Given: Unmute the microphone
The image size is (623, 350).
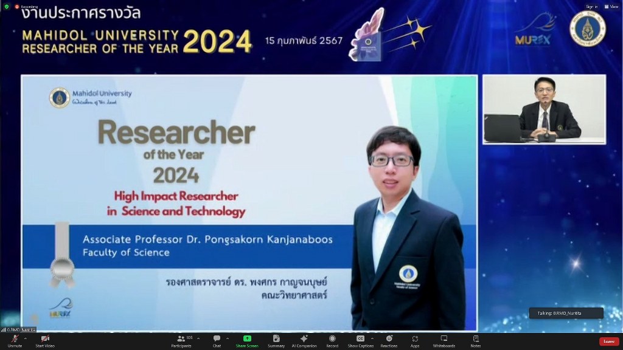Looking at the screenshot, I should pos(15,341).
